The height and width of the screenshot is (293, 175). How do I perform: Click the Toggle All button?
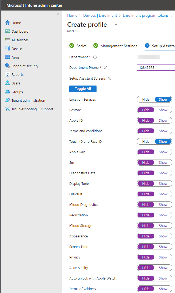(x=83, y=89)
